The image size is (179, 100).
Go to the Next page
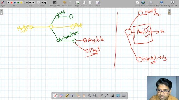click(x=90, y=4)
